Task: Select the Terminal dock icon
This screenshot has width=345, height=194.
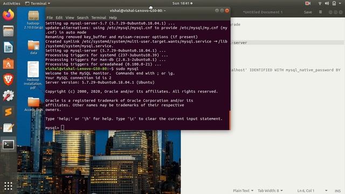Action: [9, 144]
